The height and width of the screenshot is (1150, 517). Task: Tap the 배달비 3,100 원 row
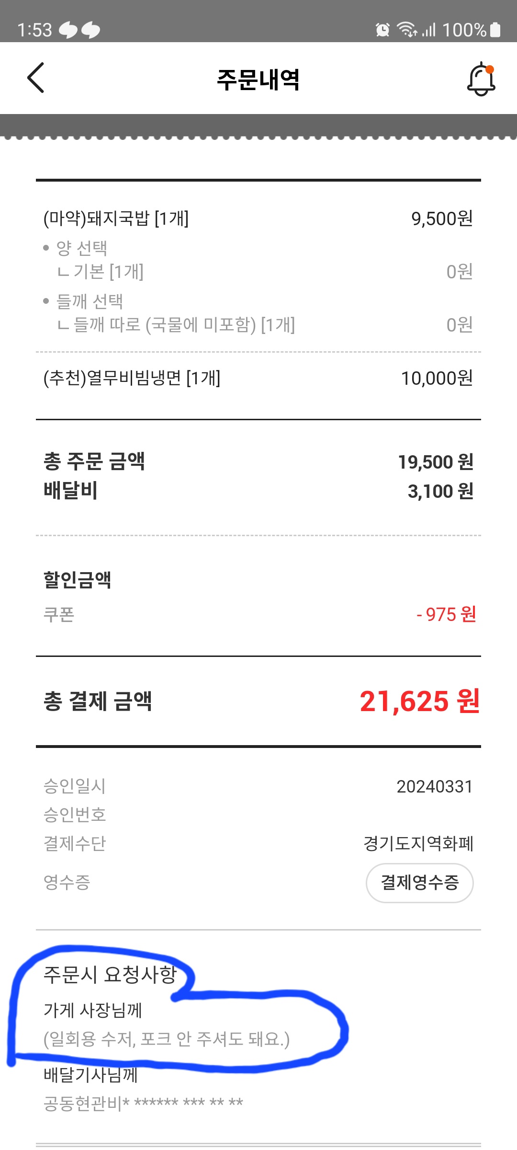point(258,491)
